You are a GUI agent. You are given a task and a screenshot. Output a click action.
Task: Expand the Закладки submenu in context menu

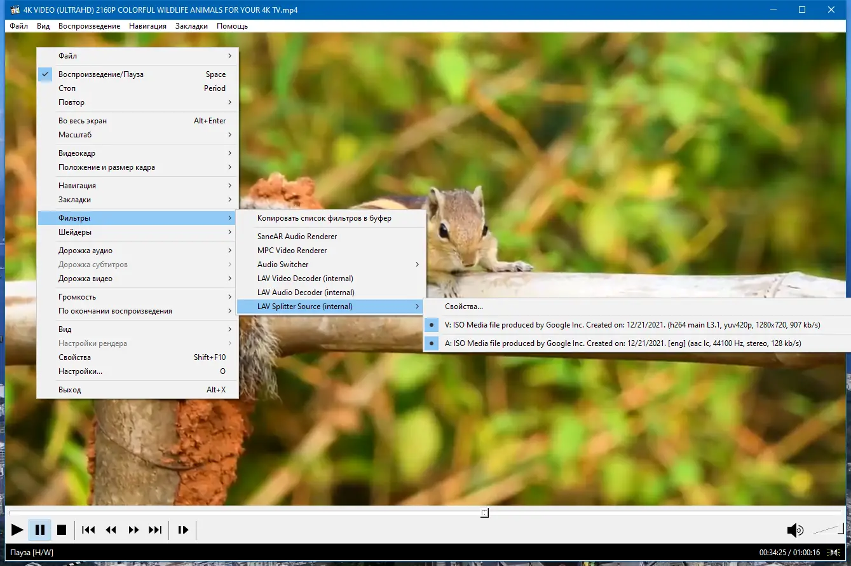point(137,200)
